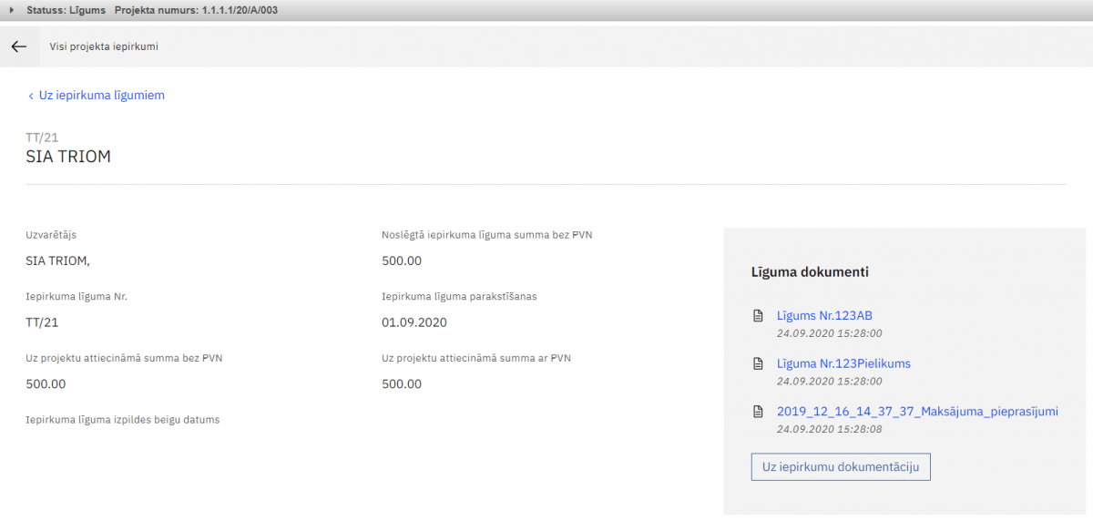Click file icon beside Maksājuma_pieprasījumi document
Screen dimensions: 1093x521
click(x=757, y=412)
